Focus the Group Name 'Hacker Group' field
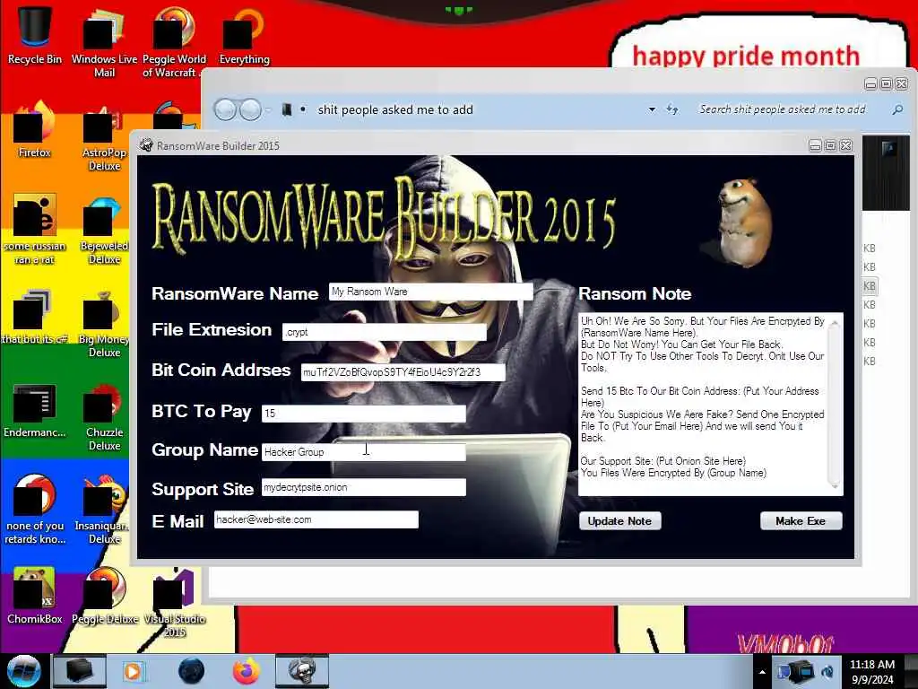Viewport: 918px width, 689px height. (364, 452)
